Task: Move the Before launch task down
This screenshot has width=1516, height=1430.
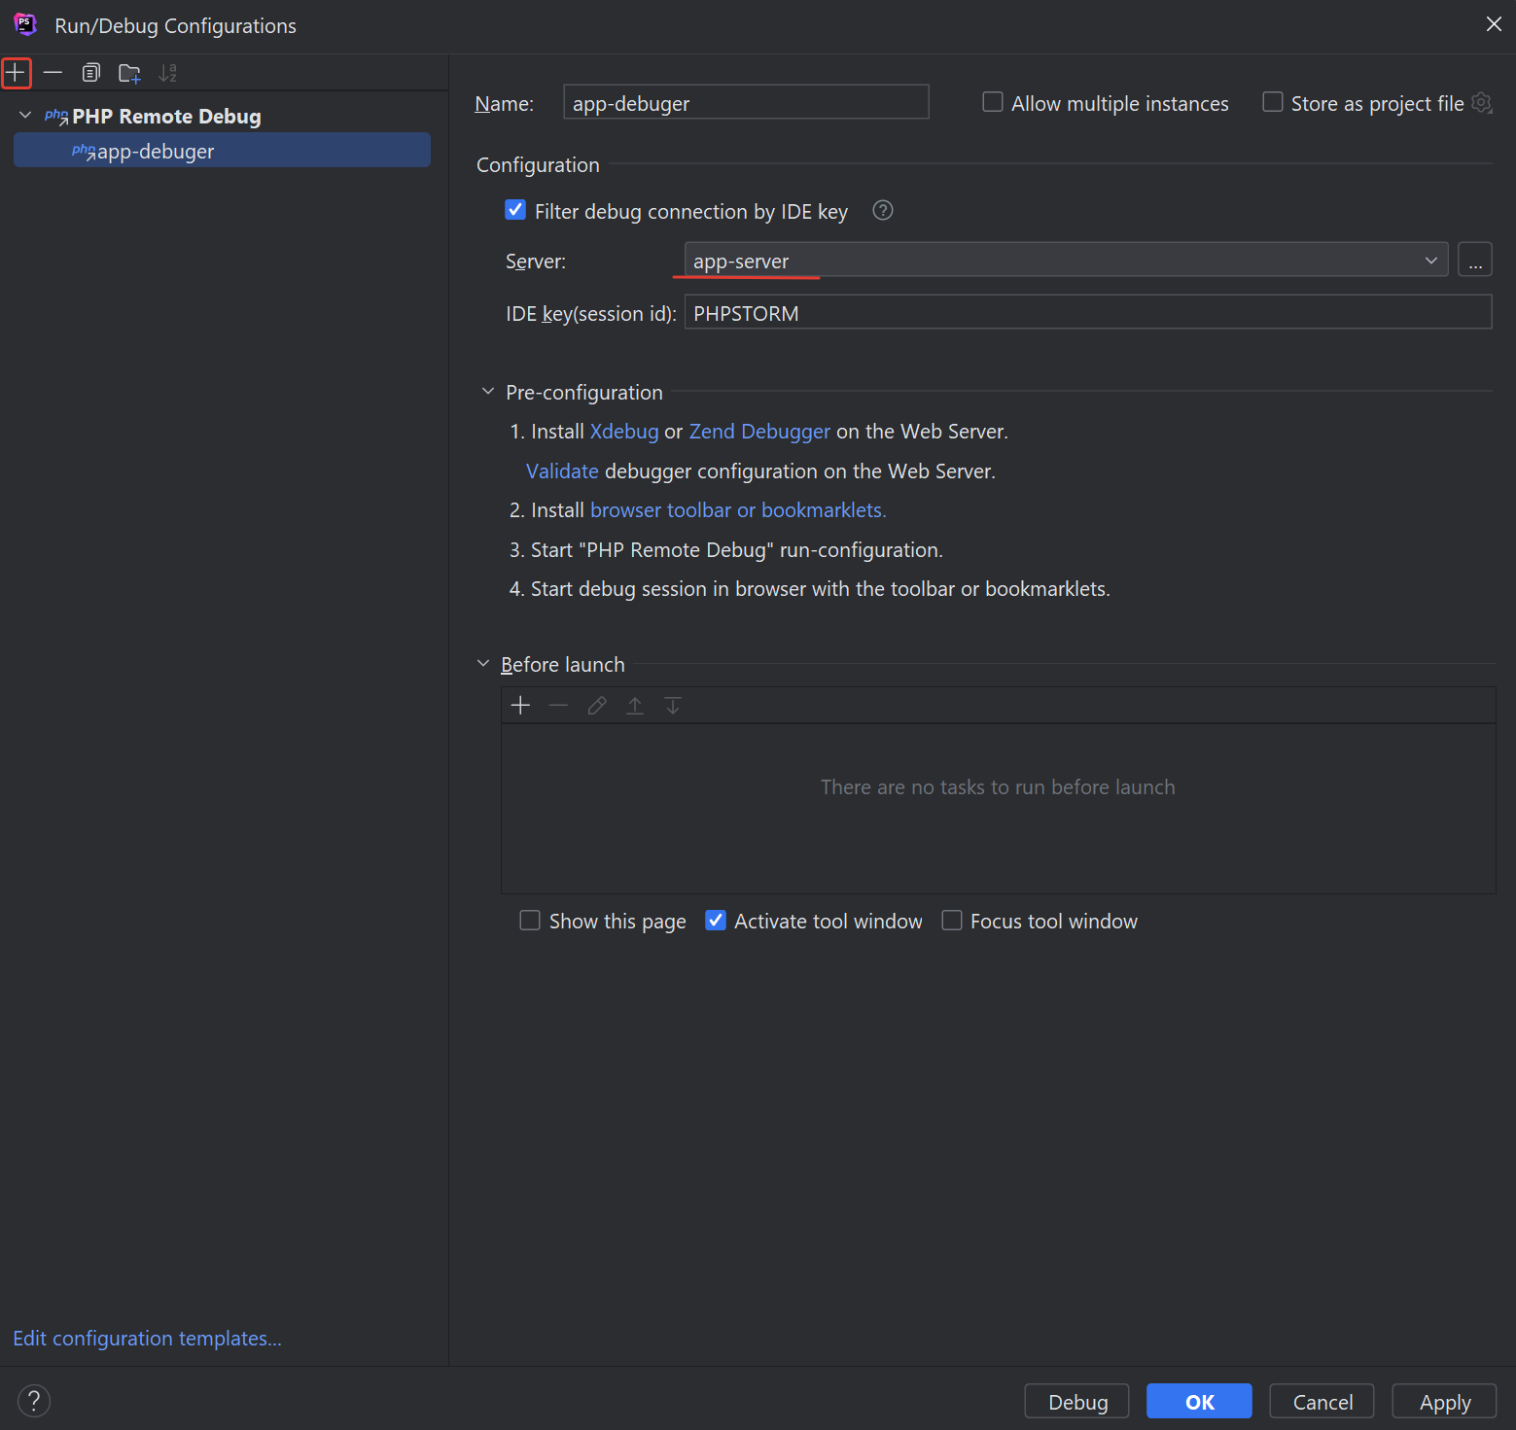Action: tap(673, 706)
